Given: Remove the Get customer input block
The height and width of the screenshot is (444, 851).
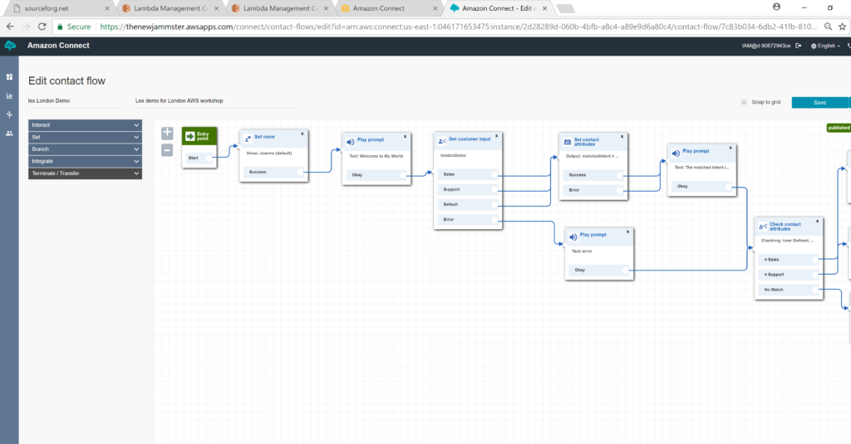Looking at the screenshot, I should click(496, 136).
